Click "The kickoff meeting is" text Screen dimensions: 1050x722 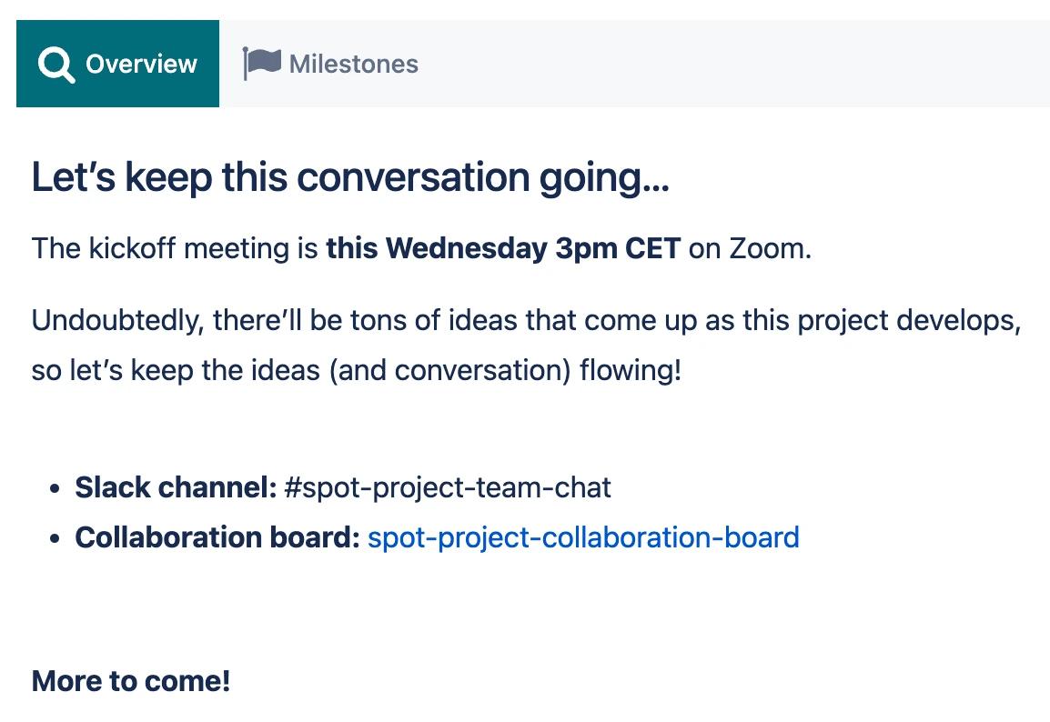[x=175, y=248]
